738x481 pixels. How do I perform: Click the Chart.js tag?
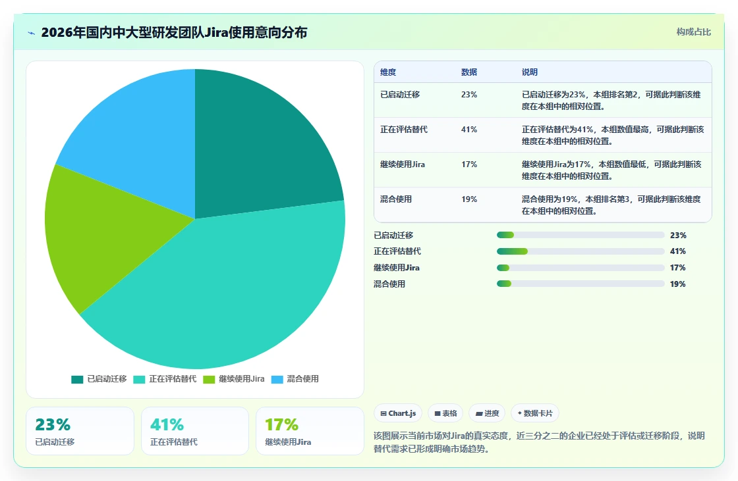[398, 413]
